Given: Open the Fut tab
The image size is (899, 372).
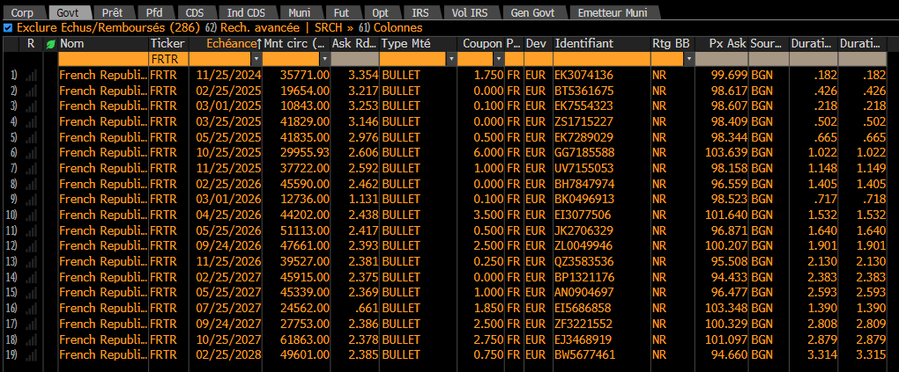Looking at the screenshot, I should pos(342,12).
